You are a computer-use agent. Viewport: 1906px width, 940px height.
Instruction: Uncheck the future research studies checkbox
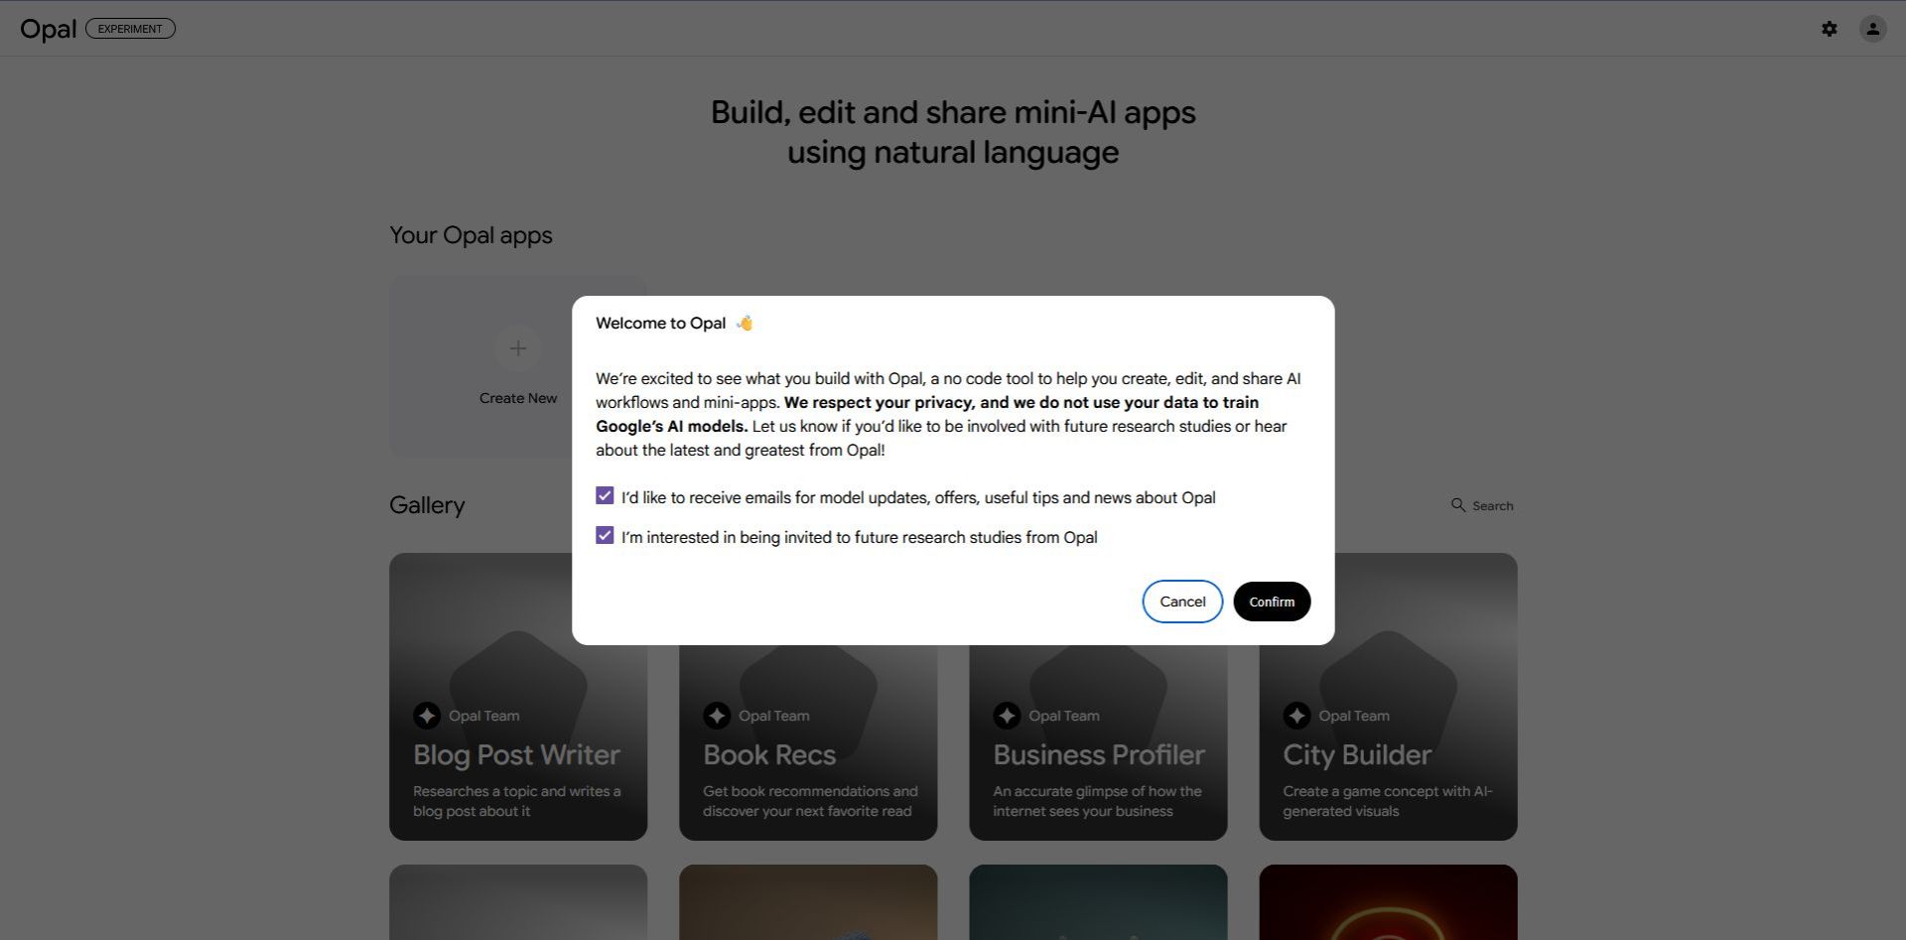point(605,536)
